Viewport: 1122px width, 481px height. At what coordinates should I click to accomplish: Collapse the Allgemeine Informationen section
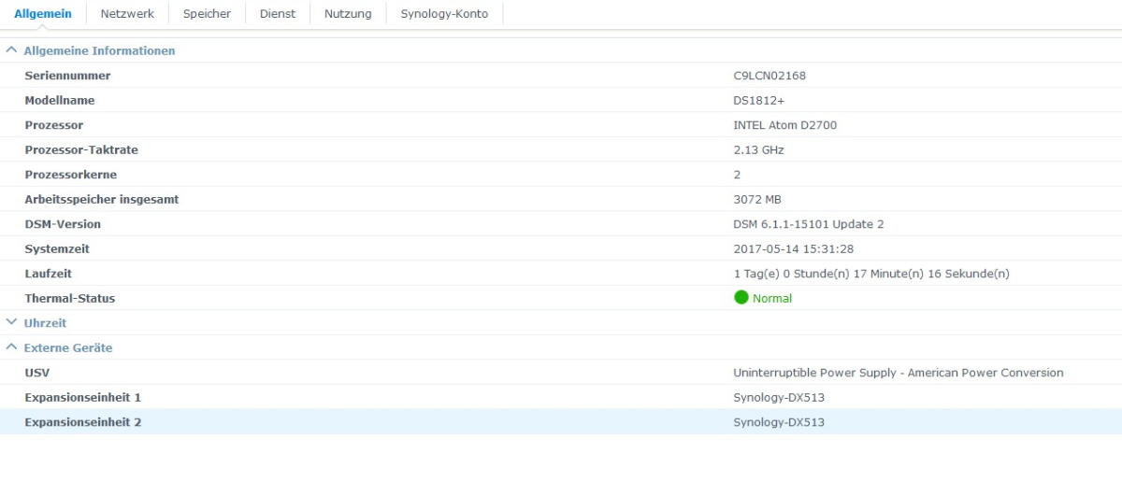11,50
